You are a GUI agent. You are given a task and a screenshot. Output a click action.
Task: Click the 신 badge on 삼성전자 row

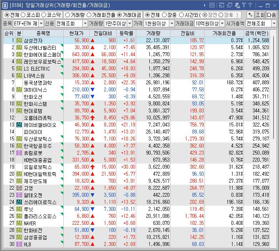pyautogui.click(x=19, y=41)
